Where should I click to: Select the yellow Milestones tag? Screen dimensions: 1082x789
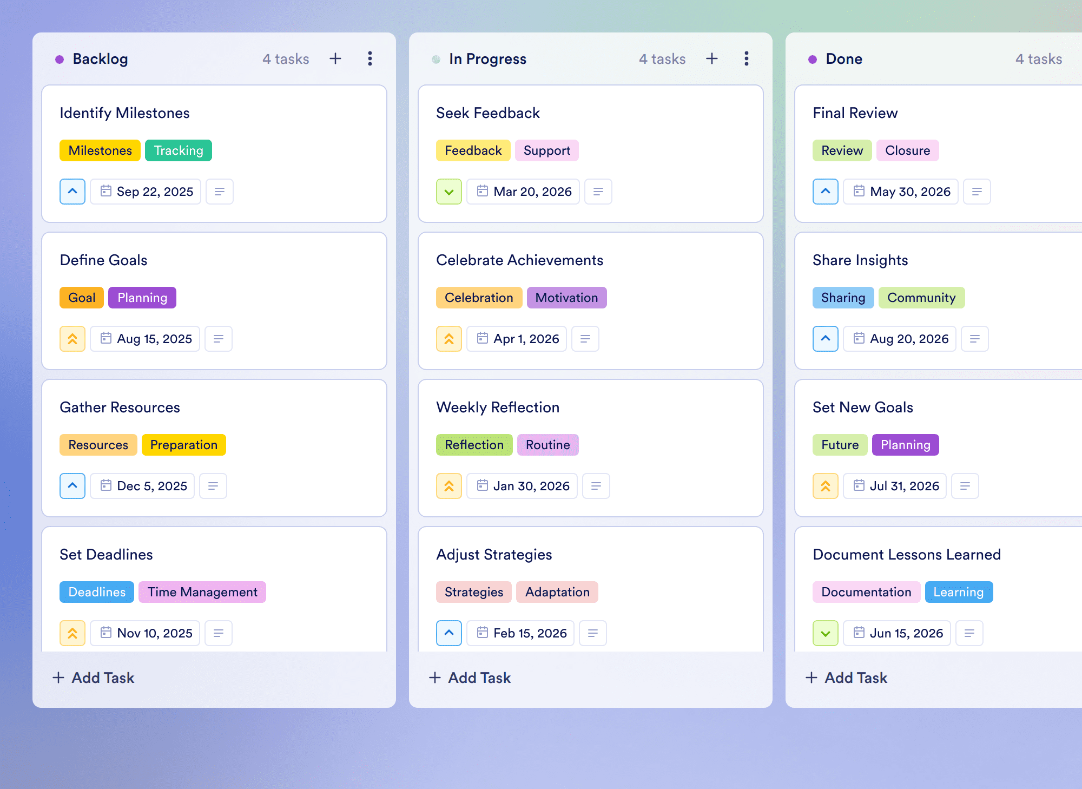100,150
